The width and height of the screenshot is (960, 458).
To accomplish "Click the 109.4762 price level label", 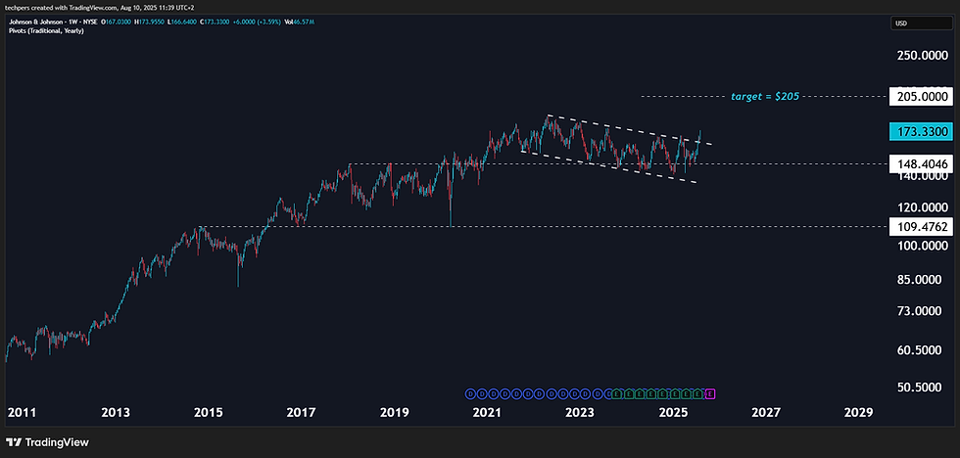I will 922,227.
